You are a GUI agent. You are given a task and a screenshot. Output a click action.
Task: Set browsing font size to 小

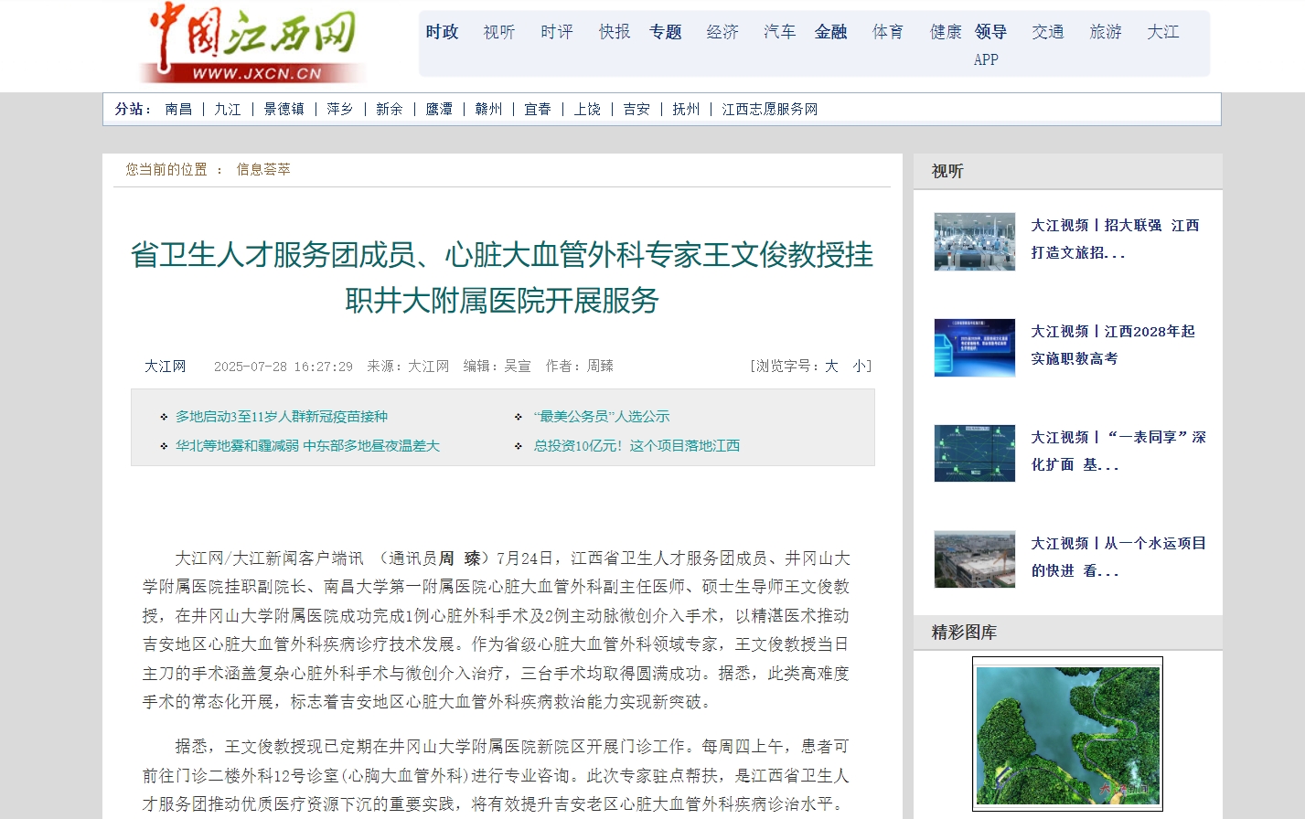[x=859, y=366]
